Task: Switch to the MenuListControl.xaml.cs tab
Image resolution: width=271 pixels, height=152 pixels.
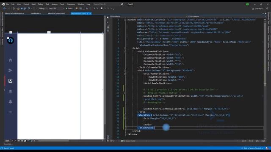Action: tap(14, 14)
